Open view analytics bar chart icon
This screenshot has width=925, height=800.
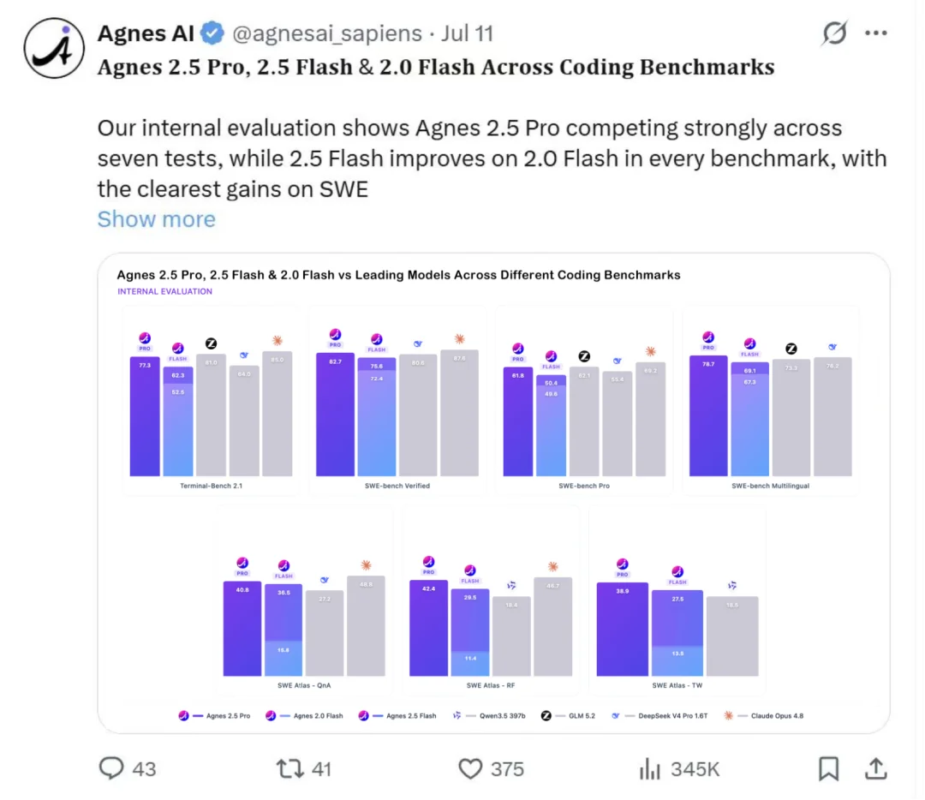[x=649, y=768]
